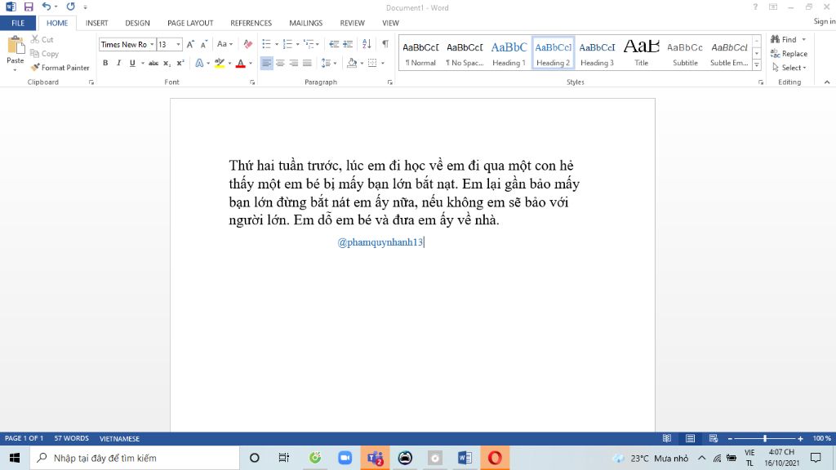Center align the text
The height and width of the screenshot is (470, 836).
[x=280, y=63]
